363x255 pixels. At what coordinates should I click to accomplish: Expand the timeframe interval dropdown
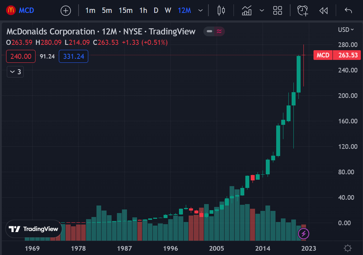pos(201,10)
